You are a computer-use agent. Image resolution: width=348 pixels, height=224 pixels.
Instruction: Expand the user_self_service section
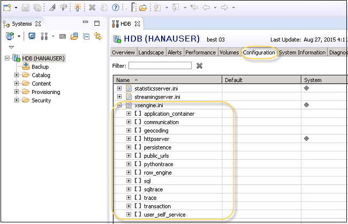[x=128, y=214]
